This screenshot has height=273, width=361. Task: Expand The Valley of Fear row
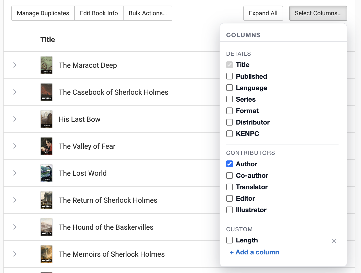click(15, 146)
